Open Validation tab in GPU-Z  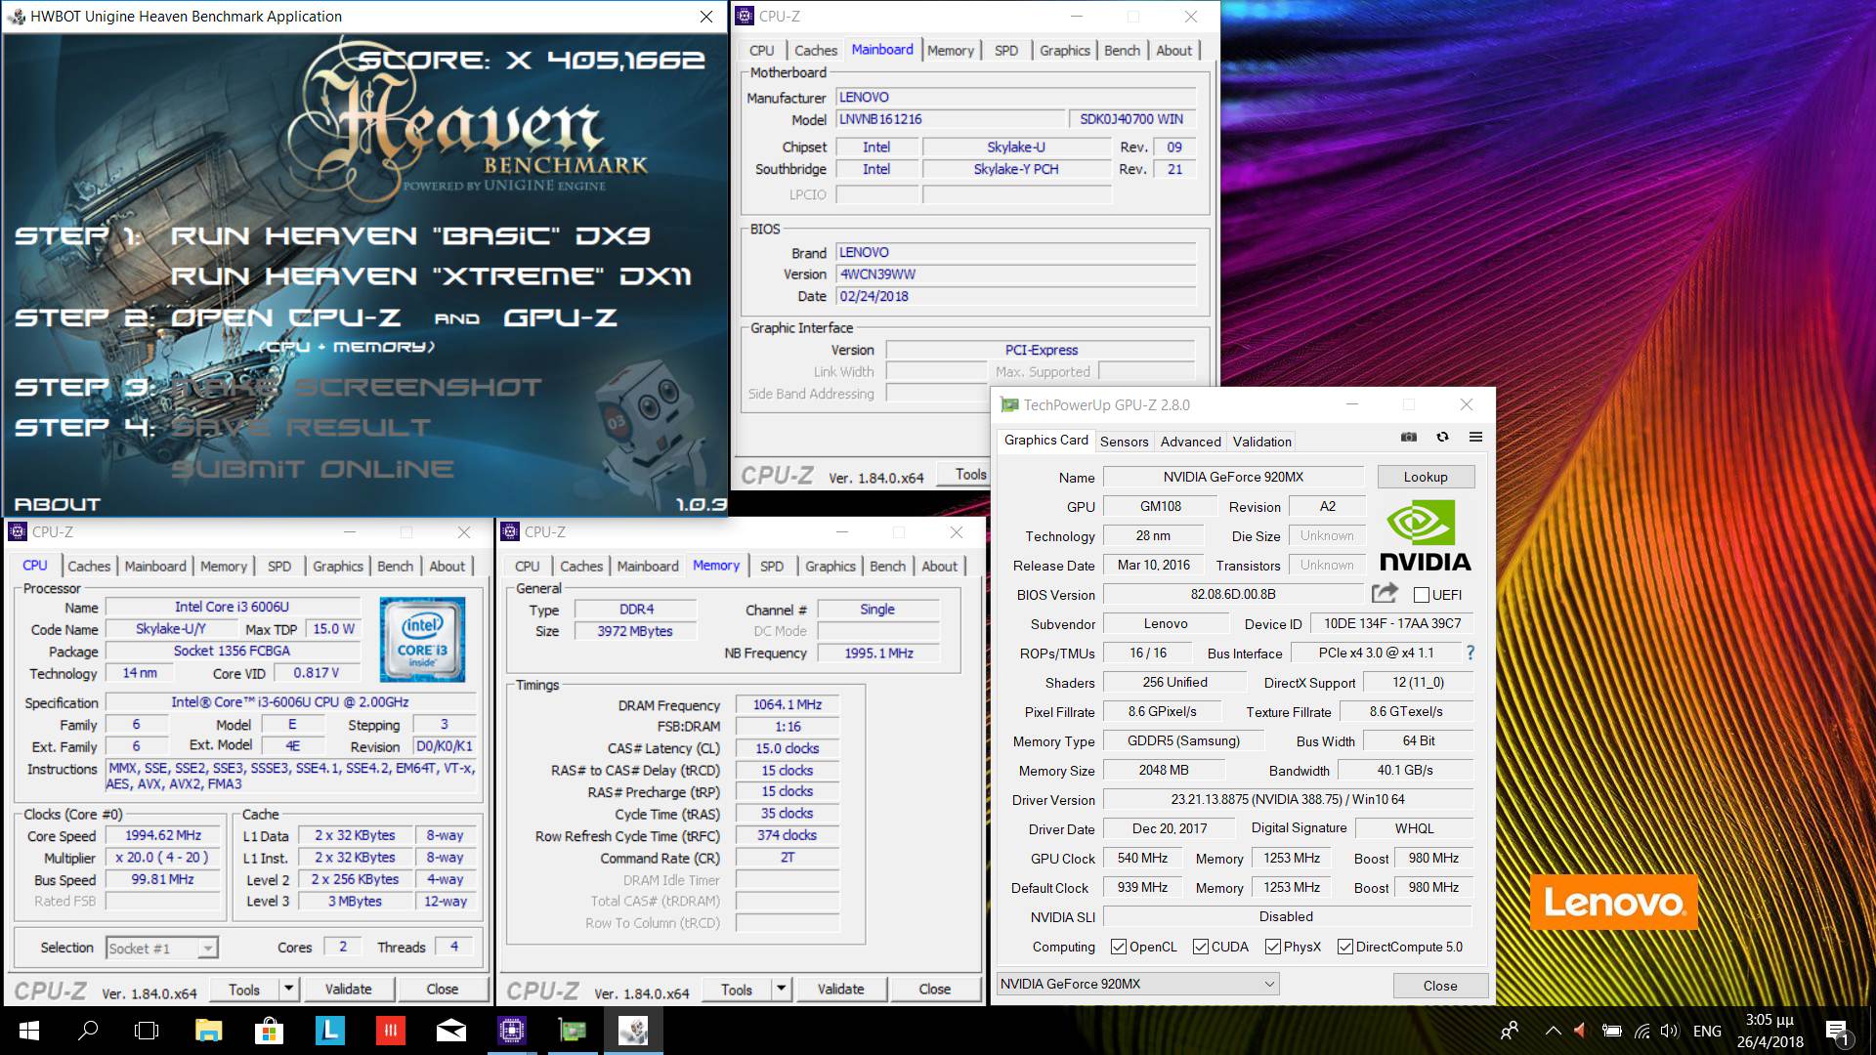(x=1261, y=442)
